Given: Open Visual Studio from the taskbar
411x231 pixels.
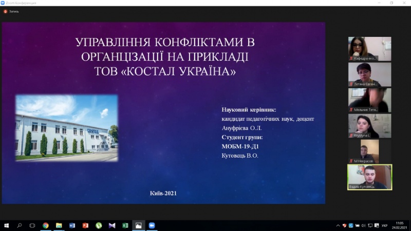Looking at the screenshot, I should 112,225.
